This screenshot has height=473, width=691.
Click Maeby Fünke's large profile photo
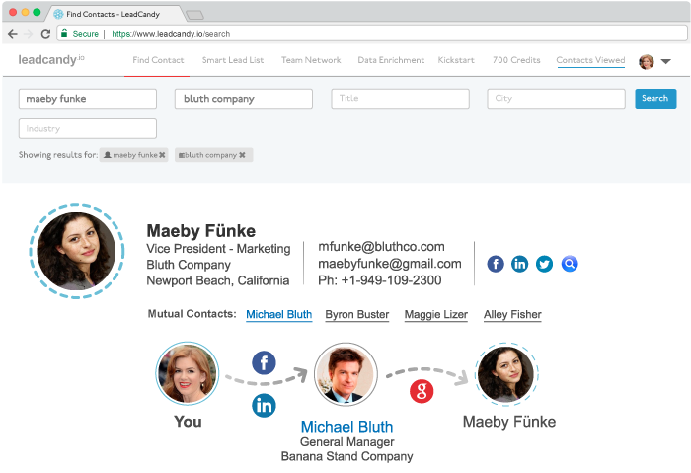[77, 251]
